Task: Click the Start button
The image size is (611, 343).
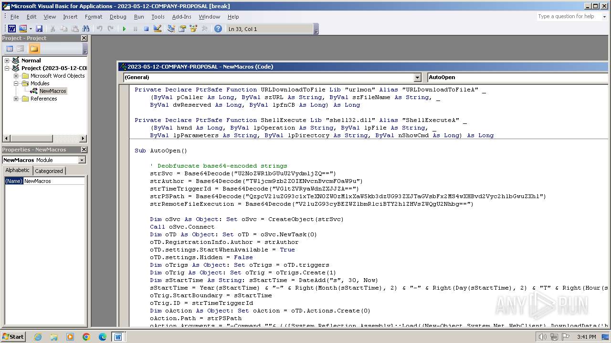Action: (x=13, y=336)
